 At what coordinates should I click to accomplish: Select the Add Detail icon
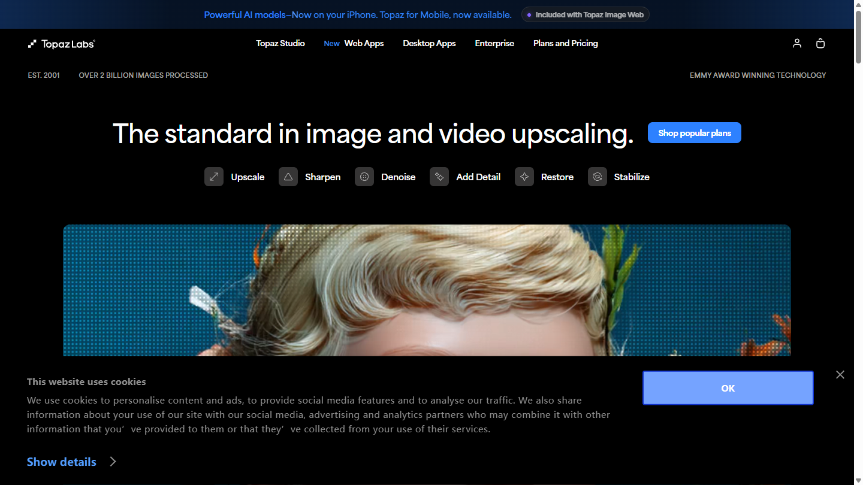point(439,177)
